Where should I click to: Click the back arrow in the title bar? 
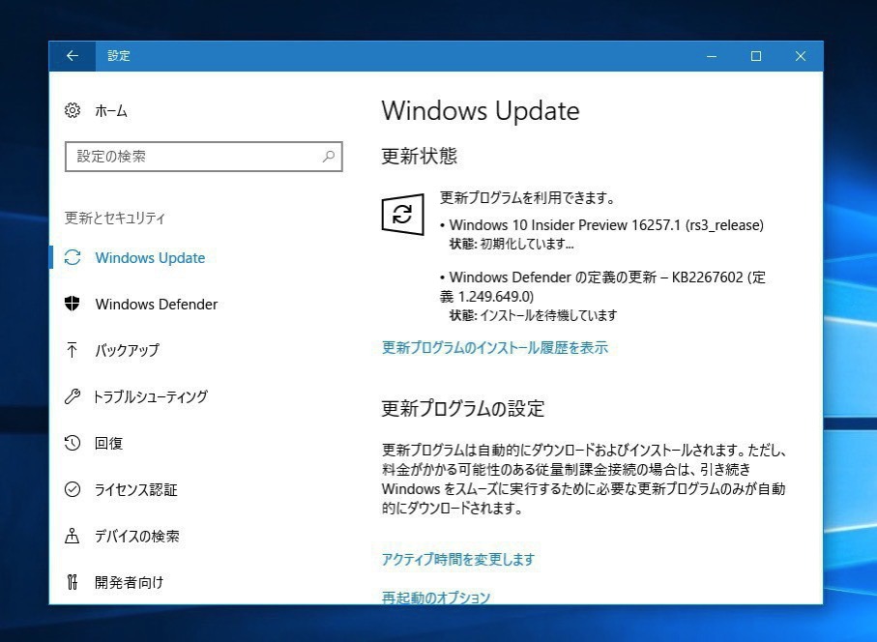click(73, 56)
